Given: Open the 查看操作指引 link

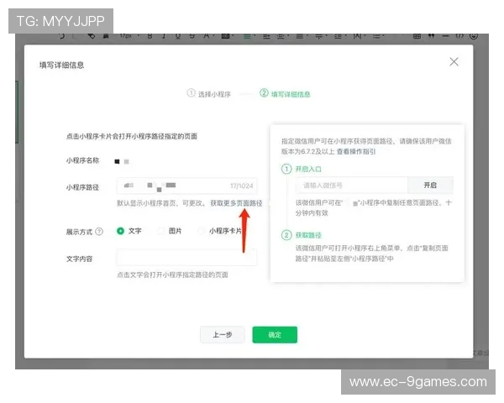Looking at the screenshot, I should [356, 151].
